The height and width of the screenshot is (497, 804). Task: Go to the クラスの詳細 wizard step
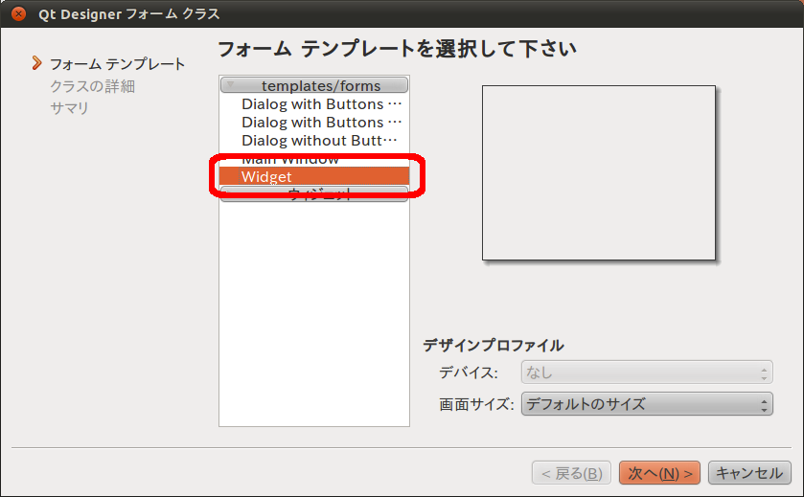click(x=92, y=86)
